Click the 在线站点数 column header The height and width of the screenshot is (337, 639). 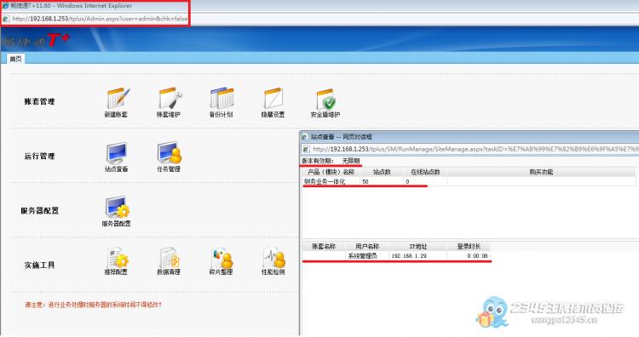(425, 172)
